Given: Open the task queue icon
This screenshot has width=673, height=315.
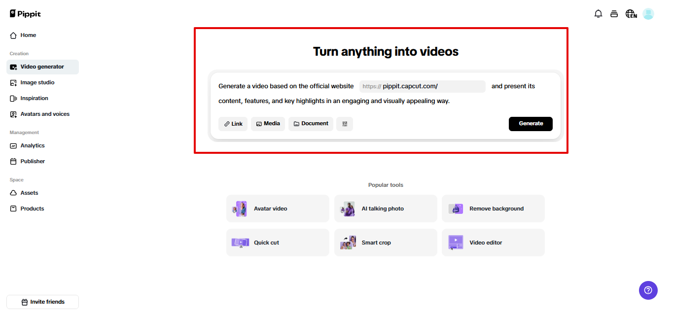Looking at the screenshot, I should [614, 14].
